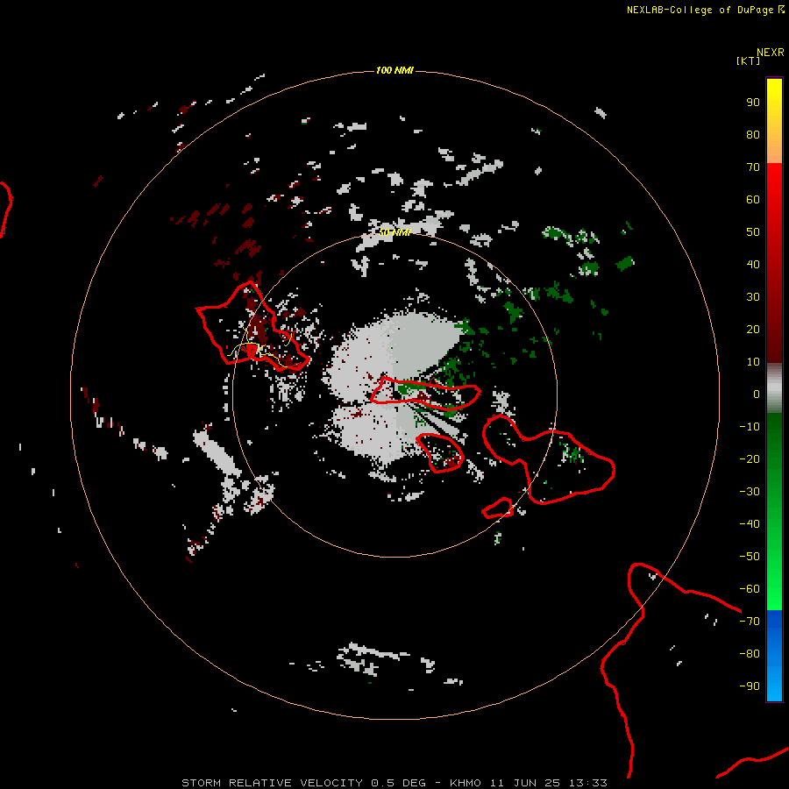Click the -70 value on velocity scale
789x789 pixels.
(750, 622)
